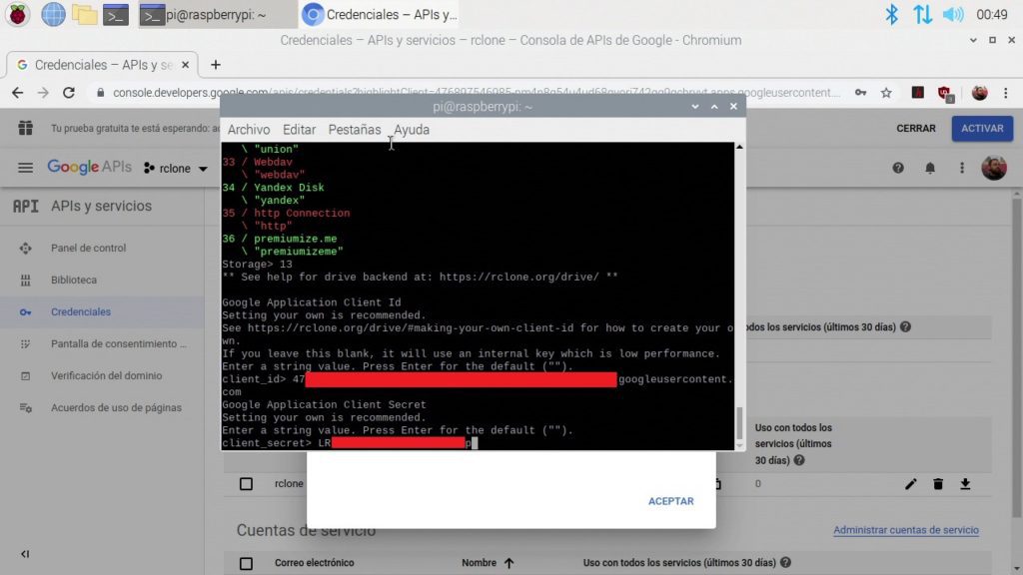This screenshot has height=575, width=1023.
Task: Open Acuerdos de uso de páginas
Action: coord(116,407)
